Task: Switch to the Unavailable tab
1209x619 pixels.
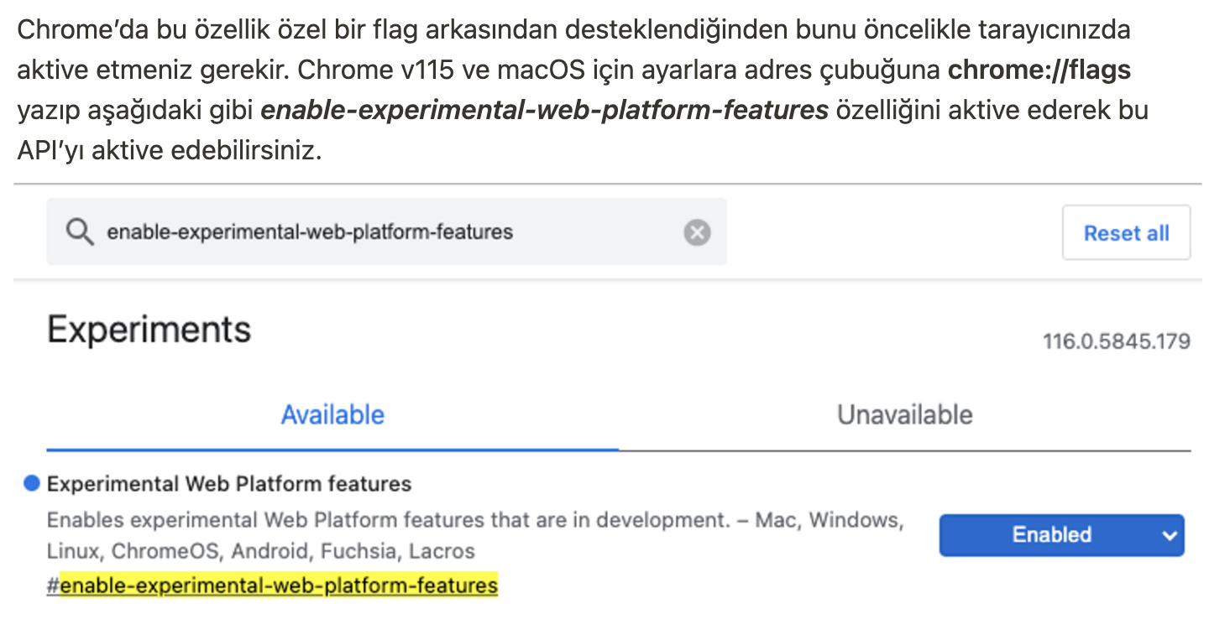Action: coord(904,414)
